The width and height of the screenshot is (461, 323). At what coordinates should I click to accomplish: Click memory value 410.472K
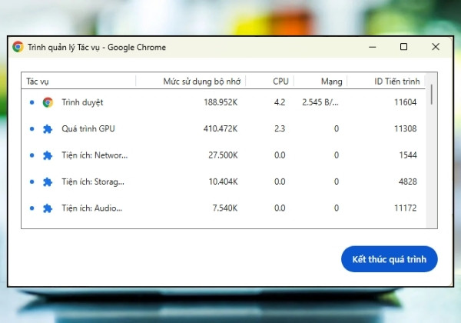(x=221, y=129)
